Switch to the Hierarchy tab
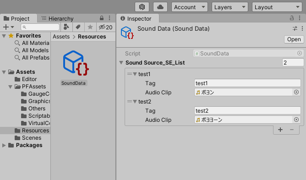This screenshot has height=180, width=306. pyautogui.click(x=58, y=18)
